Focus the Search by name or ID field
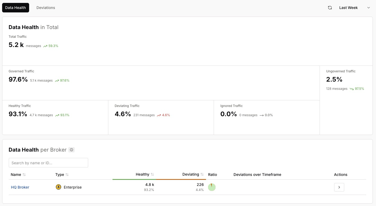This screenshot has width=376, height=206. [x=48, y=163]
